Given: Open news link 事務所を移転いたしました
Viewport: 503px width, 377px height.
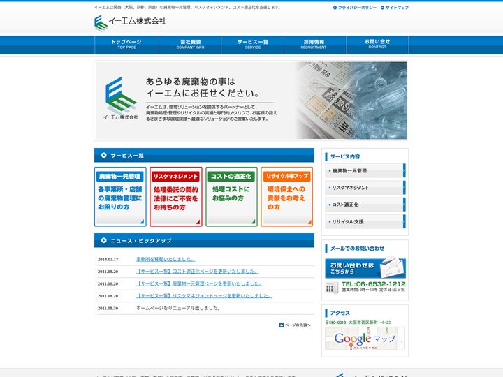Looking at the screenshot, I should click(166, 259).
